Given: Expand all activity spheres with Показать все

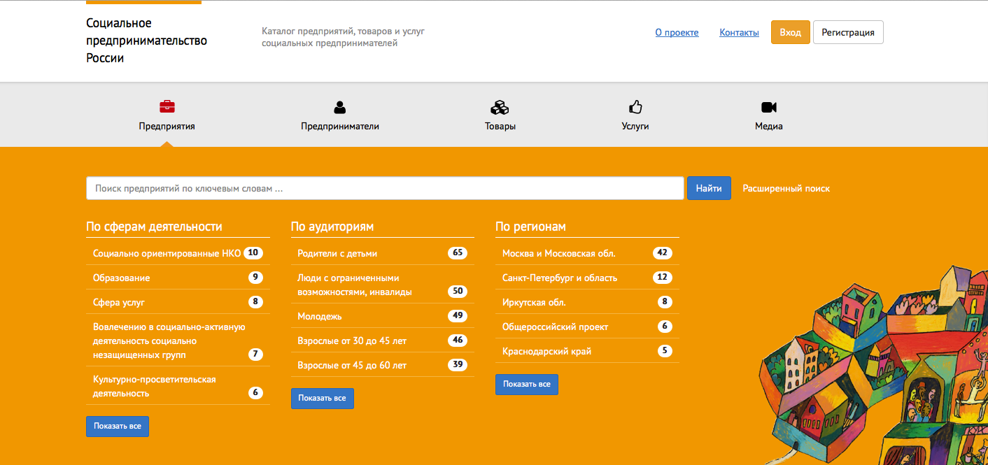Looking at the screenshot, I should 118,427.
